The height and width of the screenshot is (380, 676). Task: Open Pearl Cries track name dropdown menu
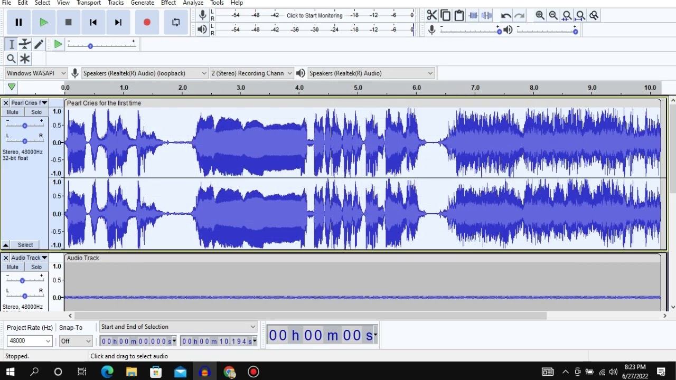click(29, 103)
